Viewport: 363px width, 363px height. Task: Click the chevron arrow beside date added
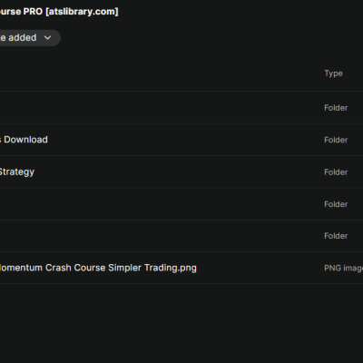pyautogui.click(x=47, y=38)
